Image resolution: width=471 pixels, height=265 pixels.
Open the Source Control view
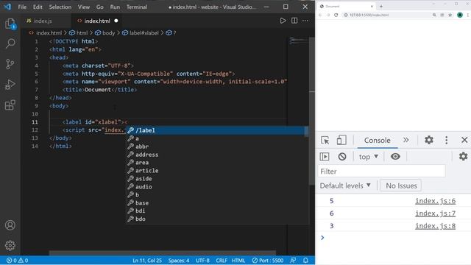[10, 64]
